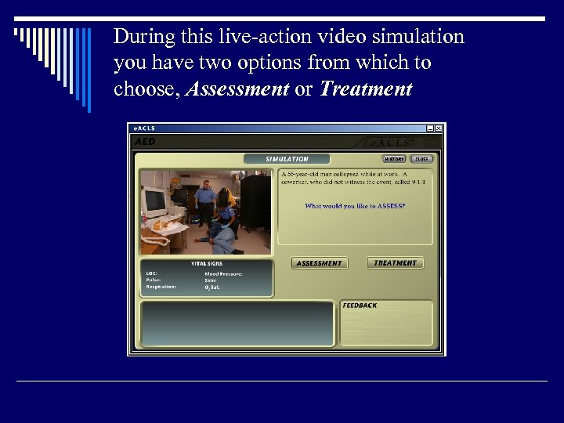Viewport: 564px width, 423px height.
Task: Click the 'Skin:' vital sign label
Action: point(211,280)
